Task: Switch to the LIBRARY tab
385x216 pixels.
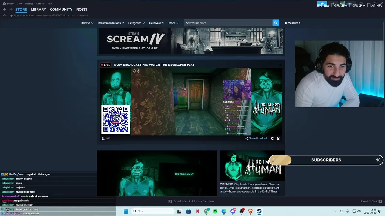Action: tap(38, 10)
